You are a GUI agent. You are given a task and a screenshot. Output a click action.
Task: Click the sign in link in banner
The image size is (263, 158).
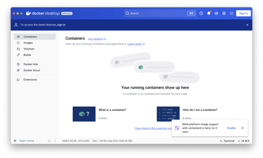(61, 25)
